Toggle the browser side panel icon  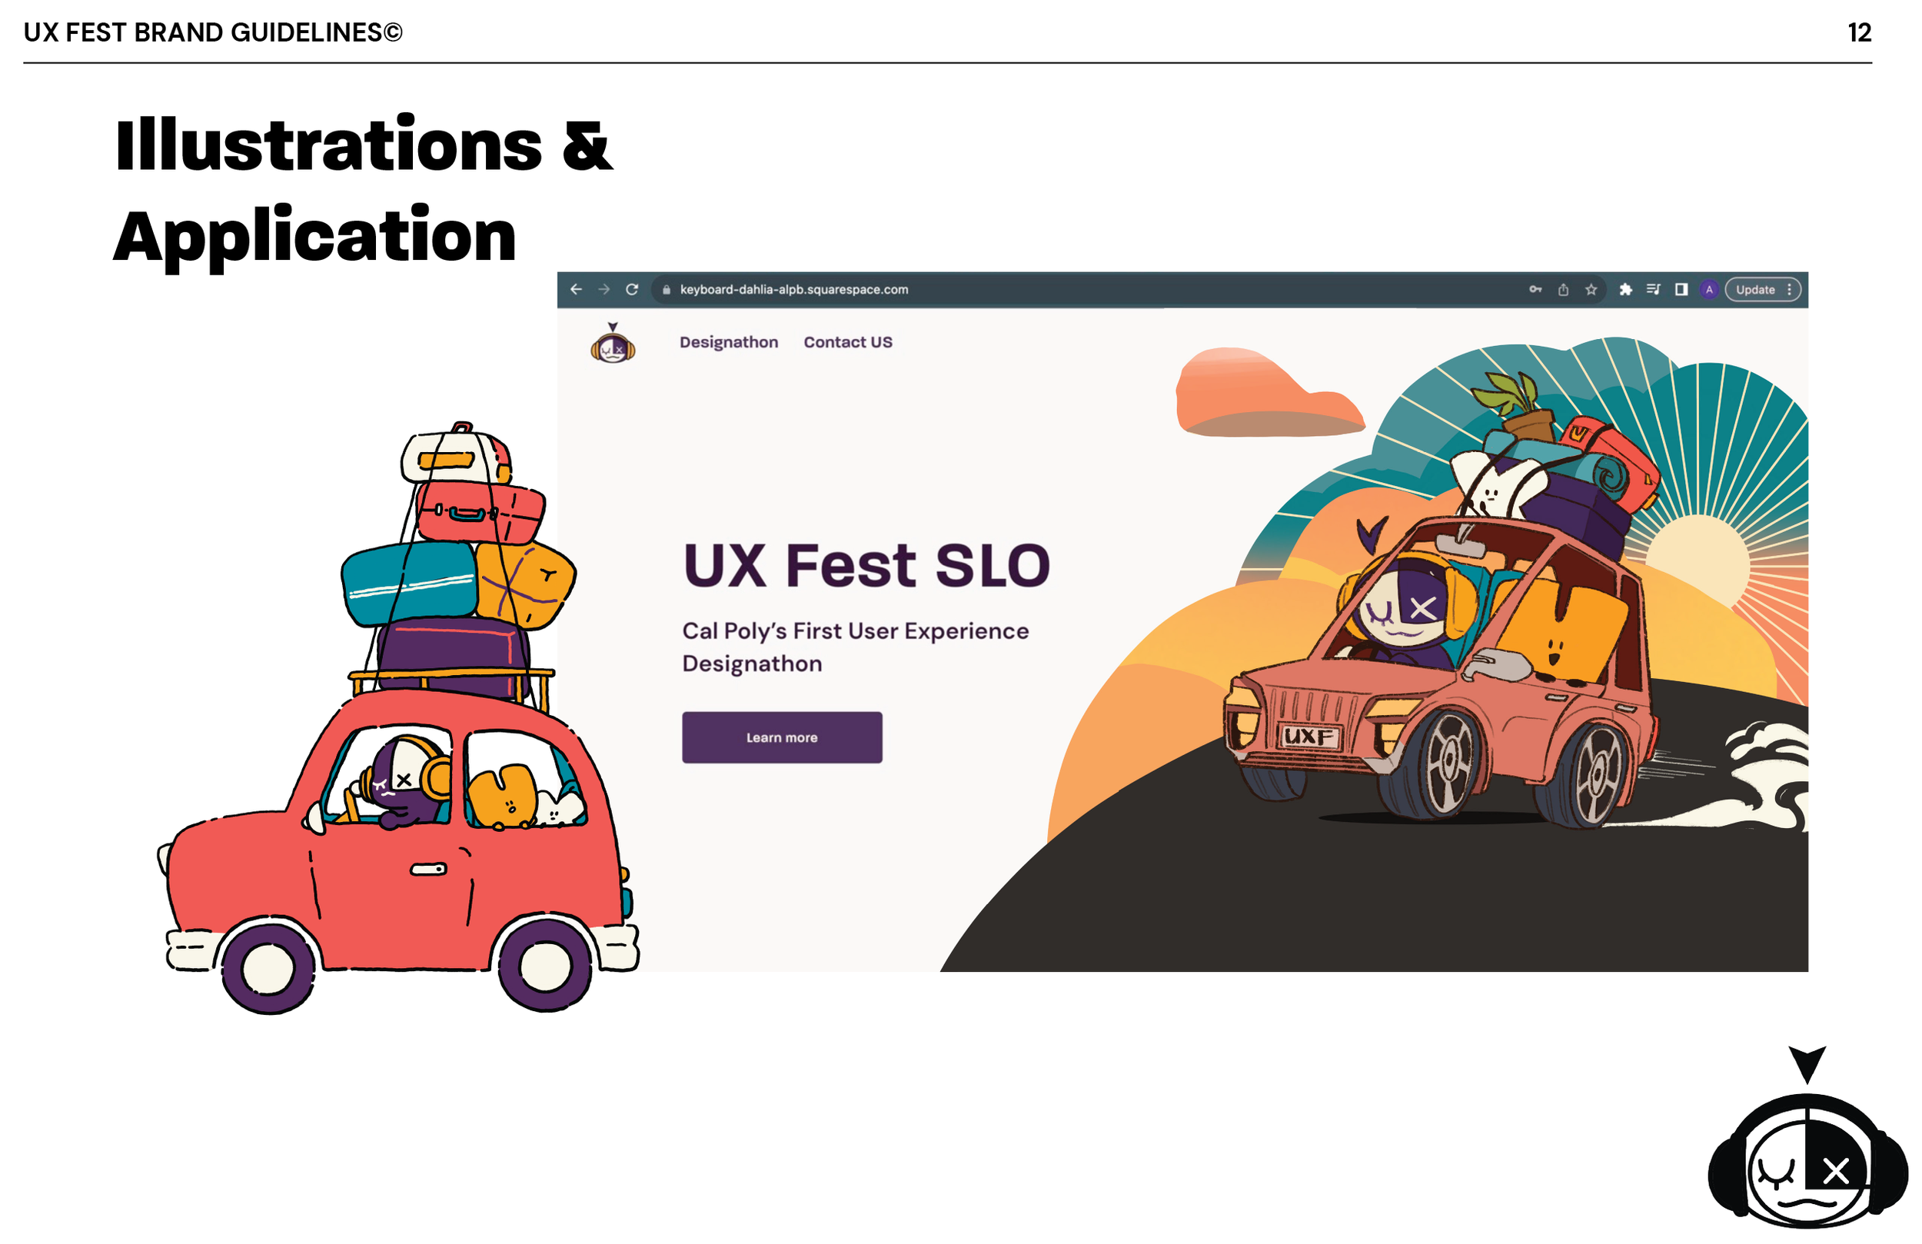click(1681, 289)
